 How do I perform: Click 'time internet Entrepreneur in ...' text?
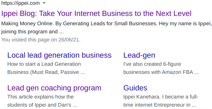tap(160, 105)
